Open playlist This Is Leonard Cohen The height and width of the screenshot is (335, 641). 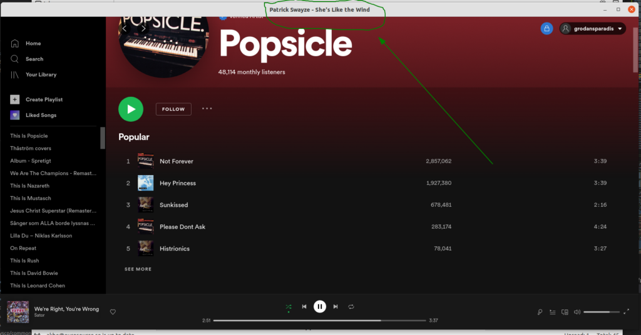tap(38, 286)
